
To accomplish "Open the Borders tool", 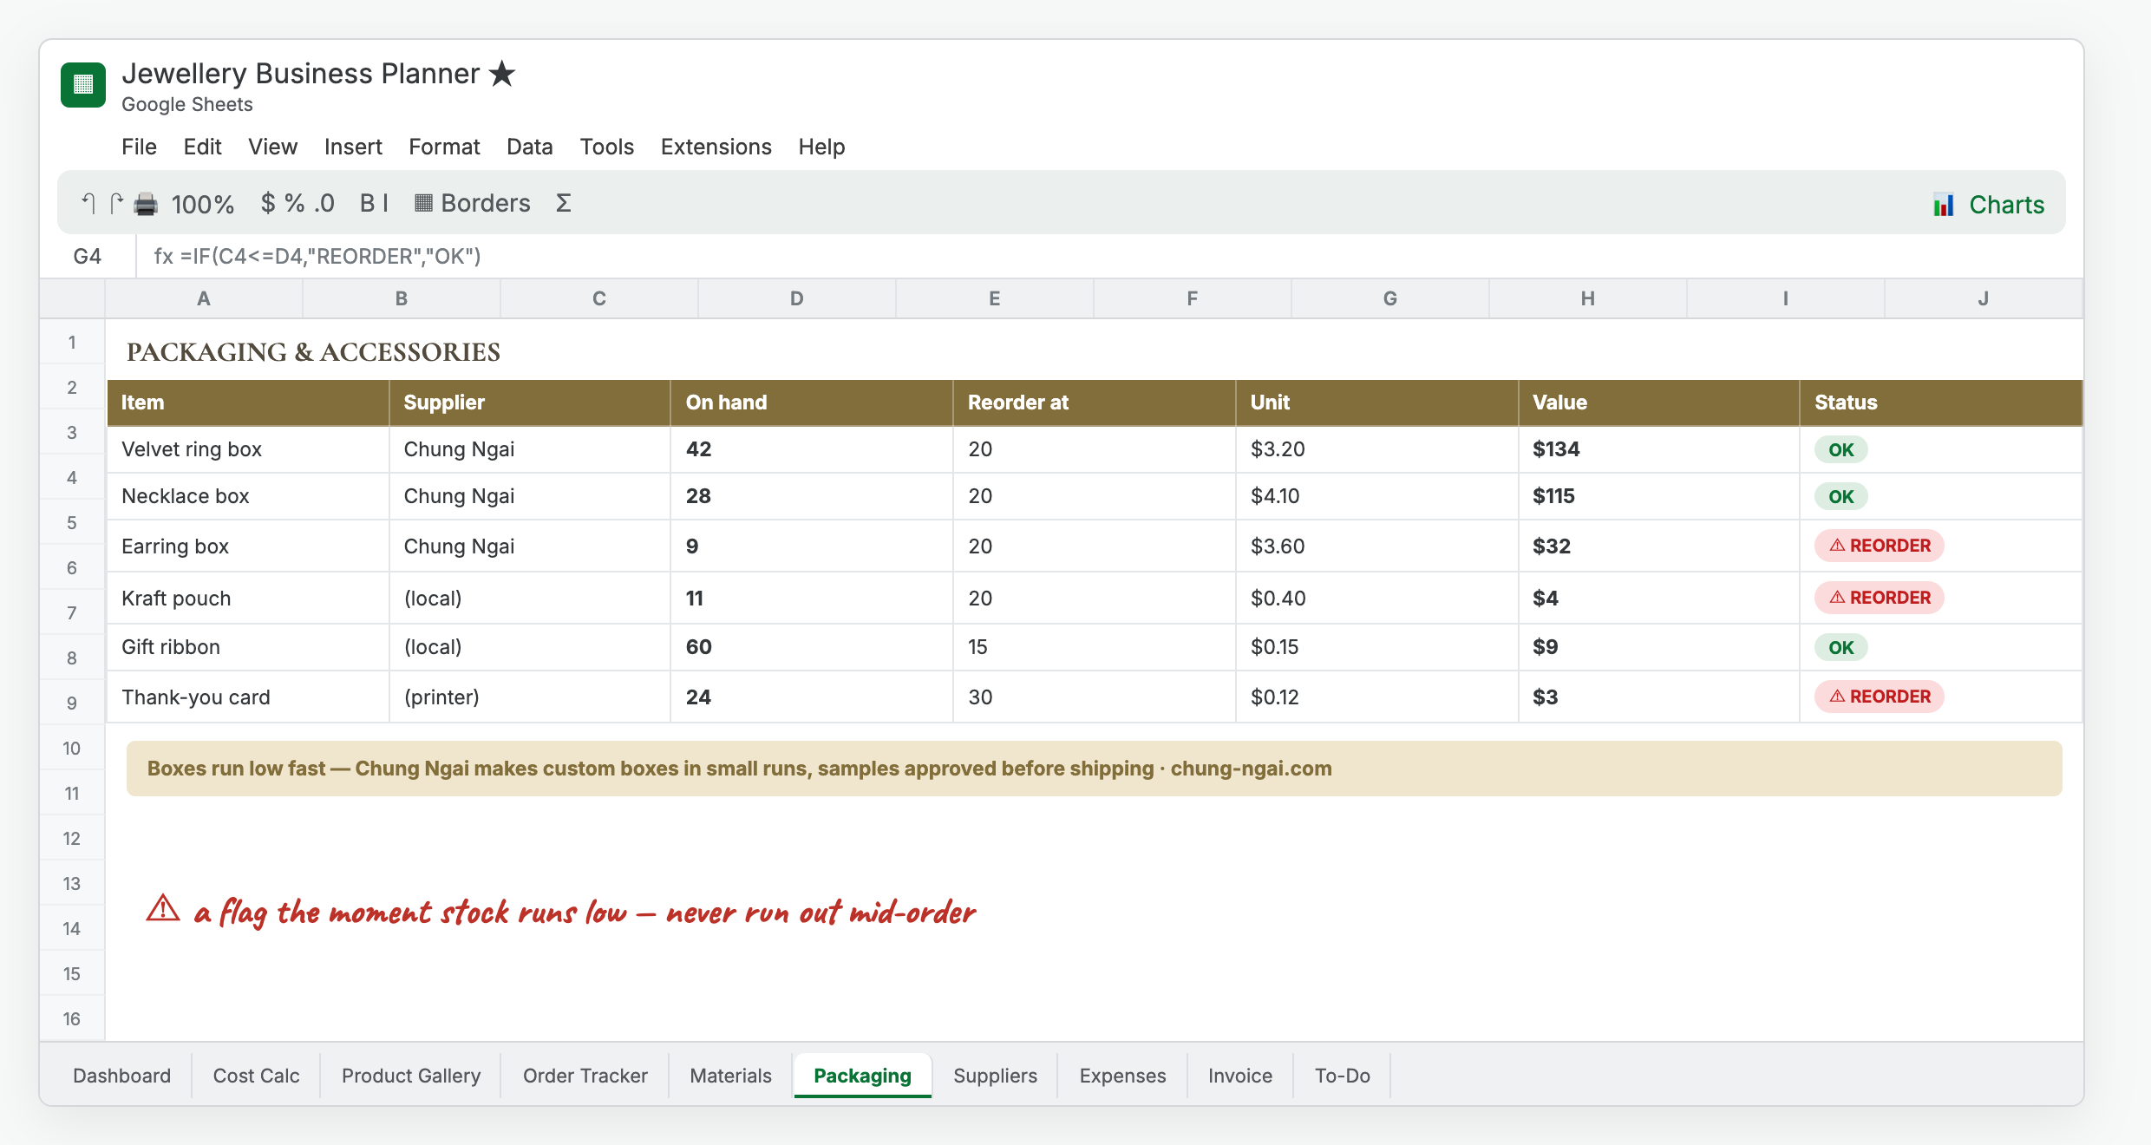I will [x=473, y=203].
